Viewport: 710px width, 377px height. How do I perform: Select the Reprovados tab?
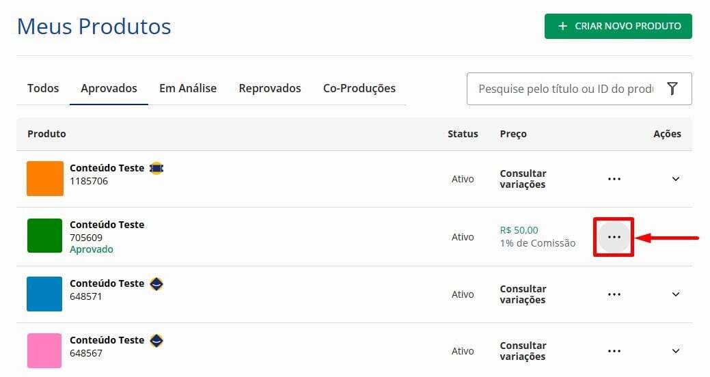coord(270,88)
